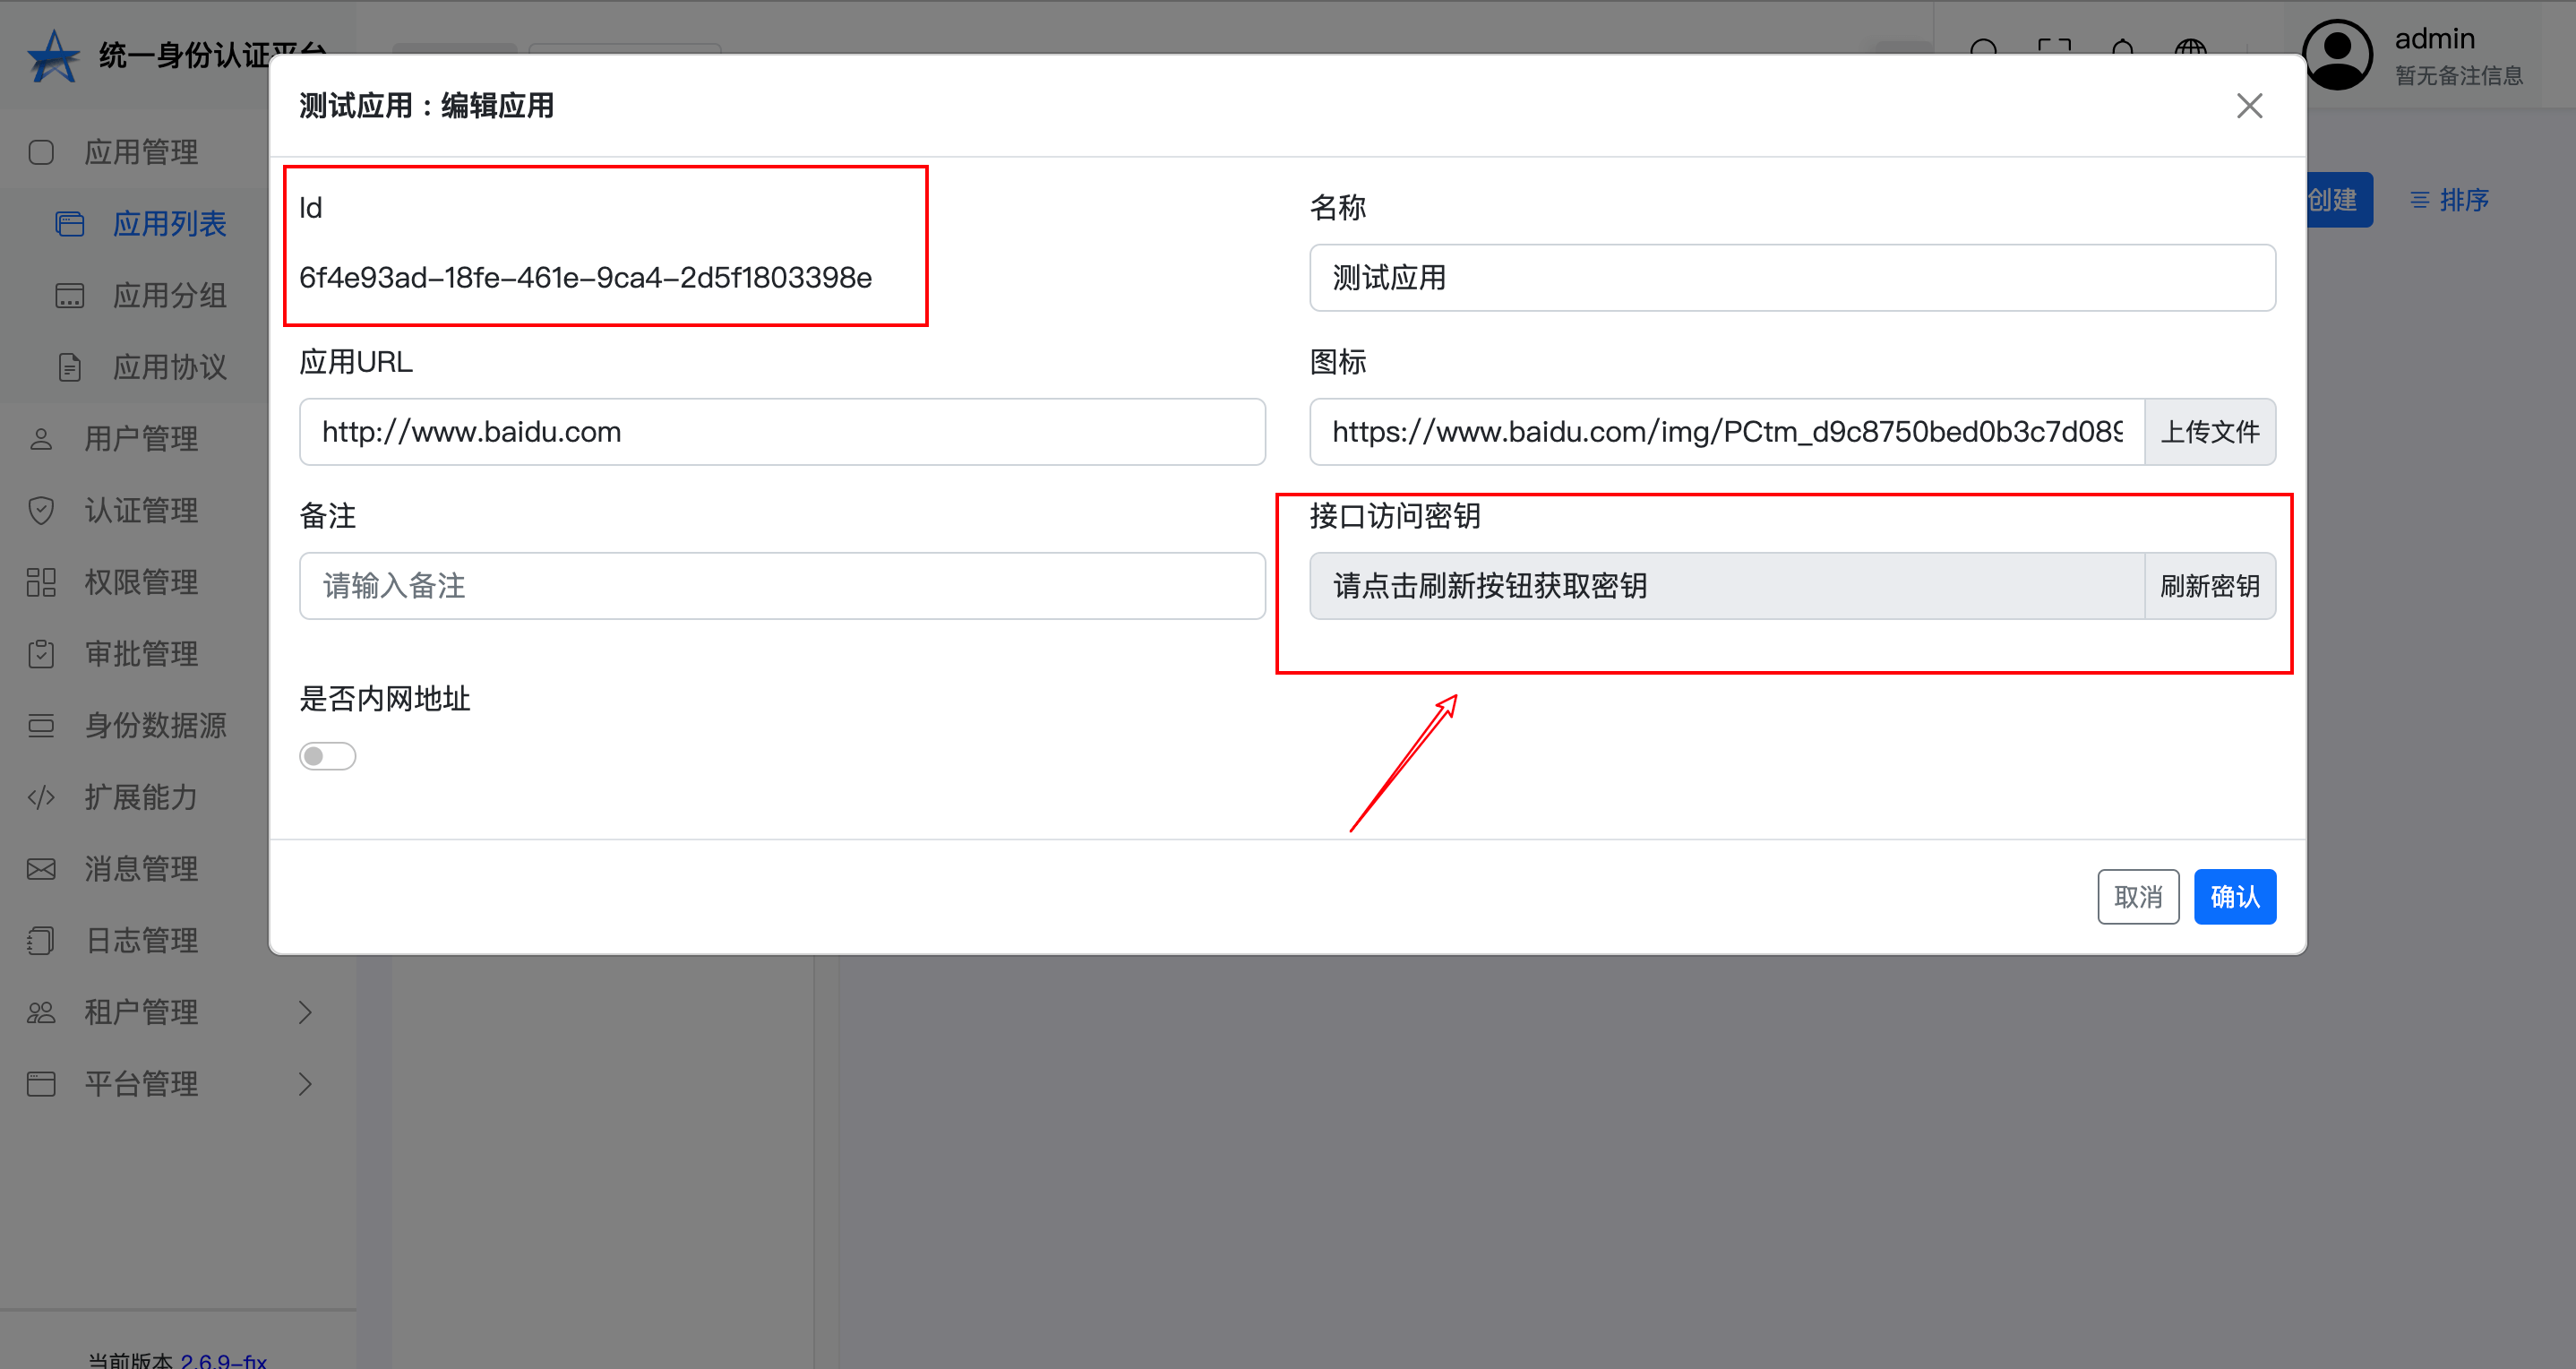Toggle the 是否内网地址 switch

tap(327, 756)
